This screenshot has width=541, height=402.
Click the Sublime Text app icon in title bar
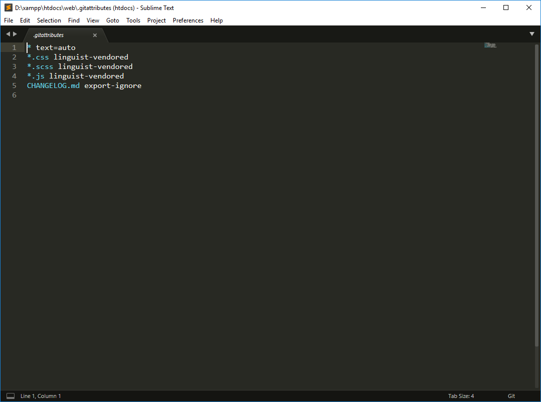(8, 7)
